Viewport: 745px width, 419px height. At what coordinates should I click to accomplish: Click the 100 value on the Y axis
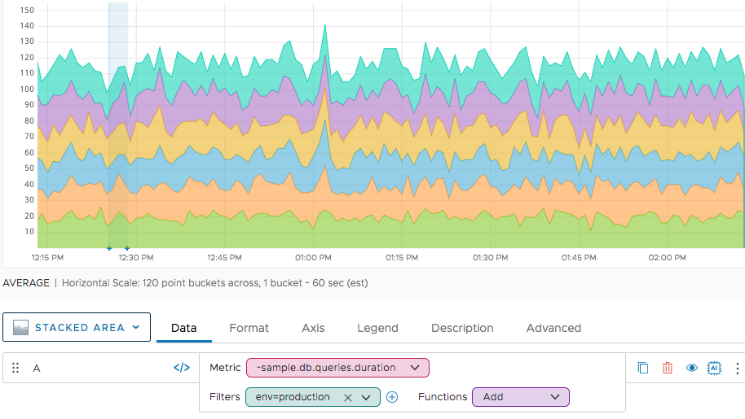[27, 89]
